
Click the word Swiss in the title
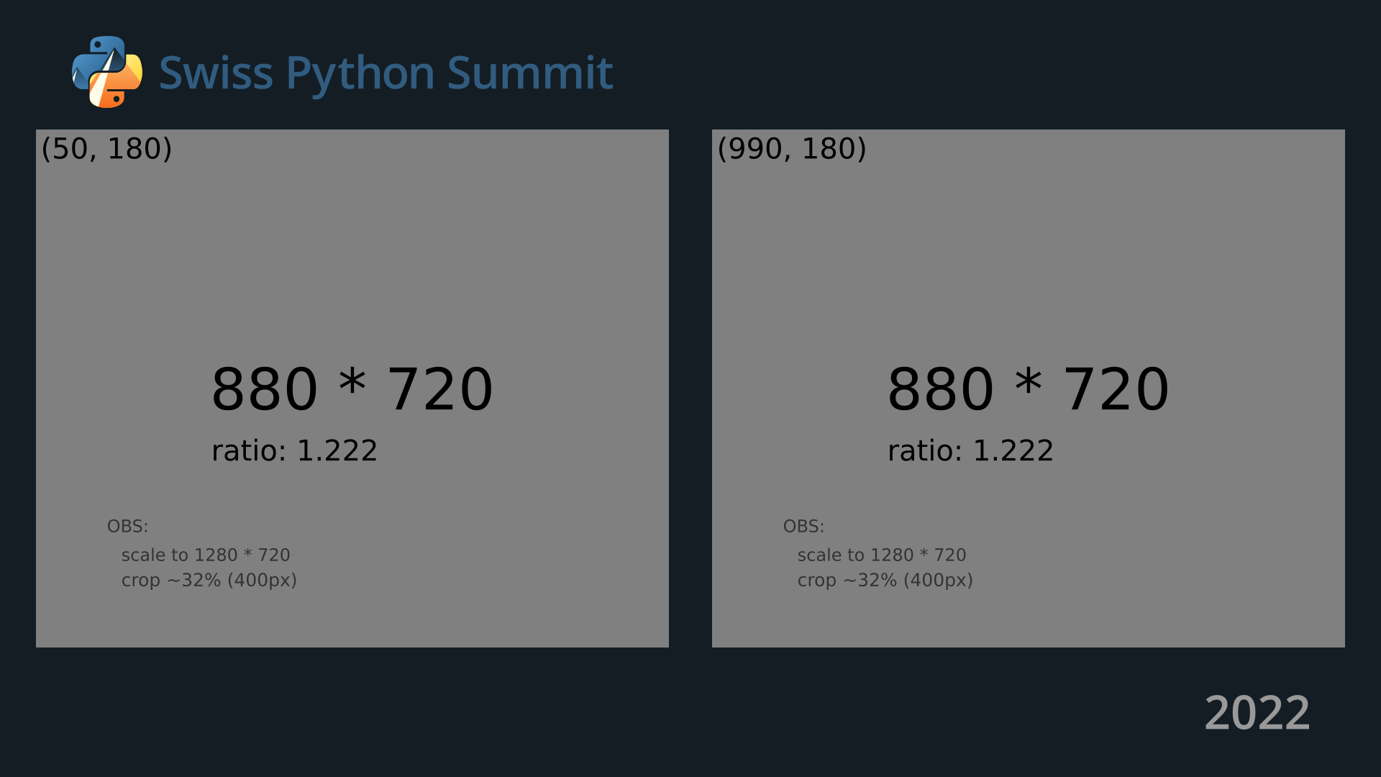[216, 73]
